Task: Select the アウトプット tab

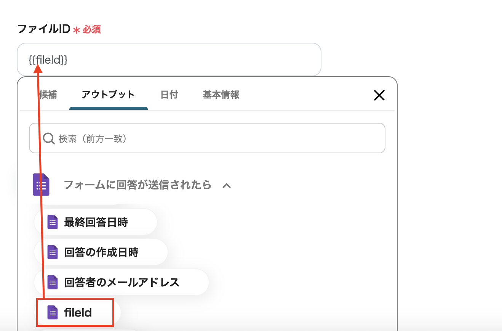Action: [108, 95]
